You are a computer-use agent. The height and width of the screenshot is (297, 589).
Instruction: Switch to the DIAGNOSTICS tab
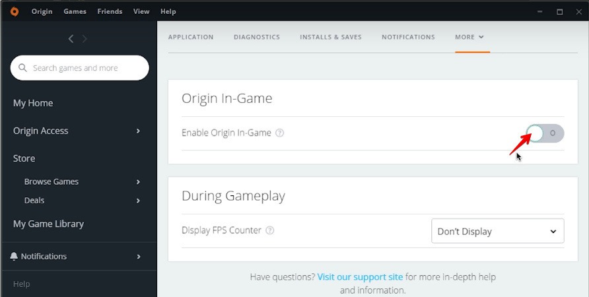257,37
